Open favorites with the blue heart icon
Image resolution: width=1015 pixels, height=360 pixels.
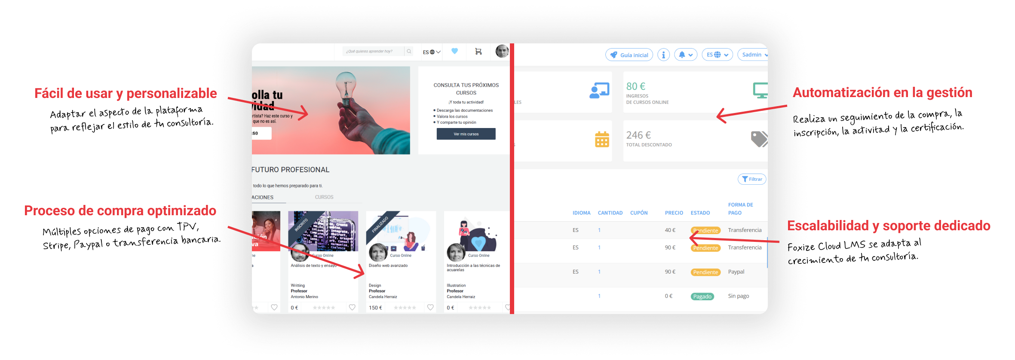click(x=454, y=51)
